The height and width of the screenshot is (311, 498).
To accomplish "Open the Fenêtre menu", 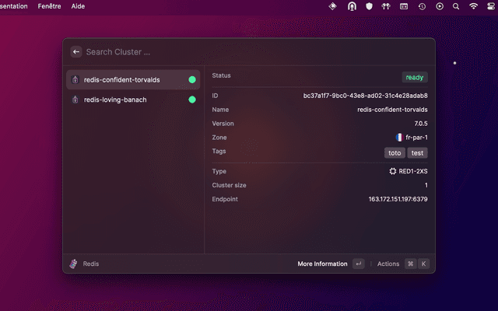I will (51, 6).
